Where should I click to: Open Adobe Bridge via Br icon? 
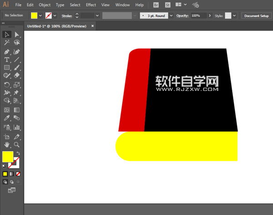pos(156,5)
